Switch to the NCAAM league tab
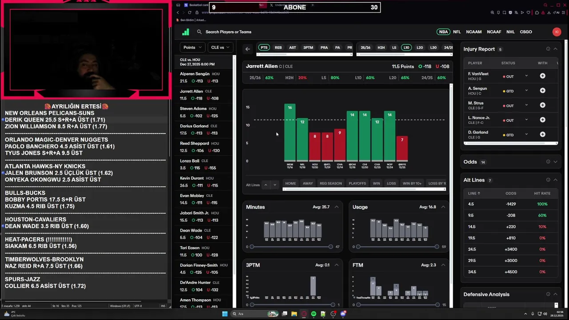569x320 pixels. 474,32
